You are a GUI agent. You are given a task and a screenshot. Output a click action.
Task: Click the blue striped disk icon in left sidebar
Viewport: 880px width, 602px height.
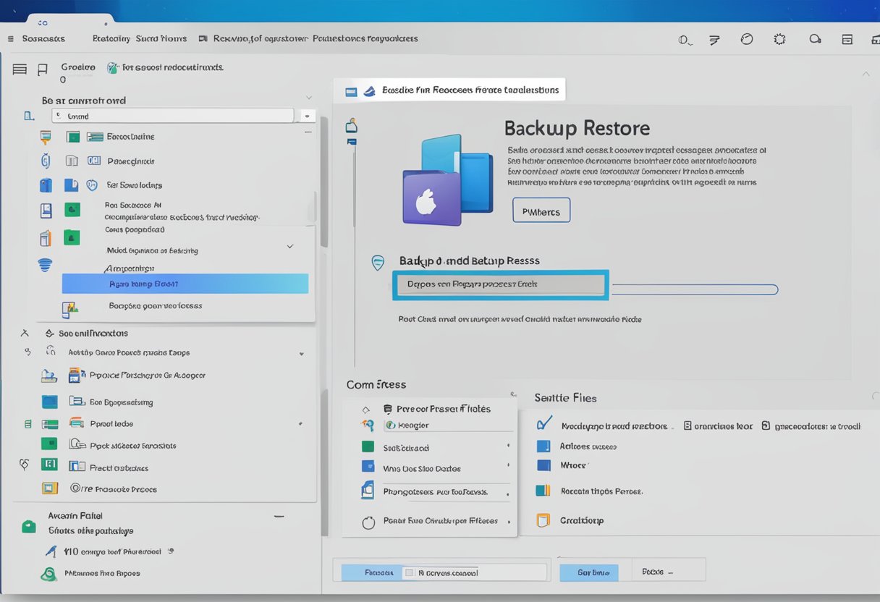click(45, 265)
